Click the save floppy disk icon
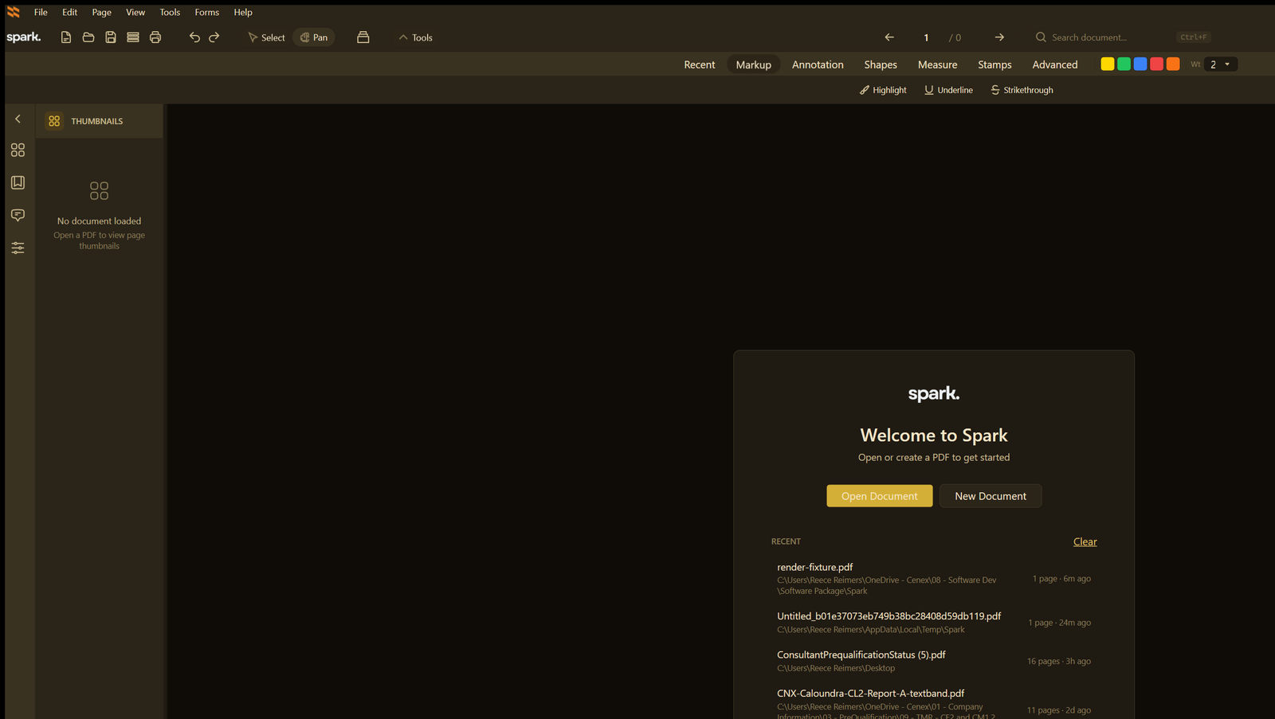The width and height of the screenshot is (1275, 719). (x=111, y=37)
